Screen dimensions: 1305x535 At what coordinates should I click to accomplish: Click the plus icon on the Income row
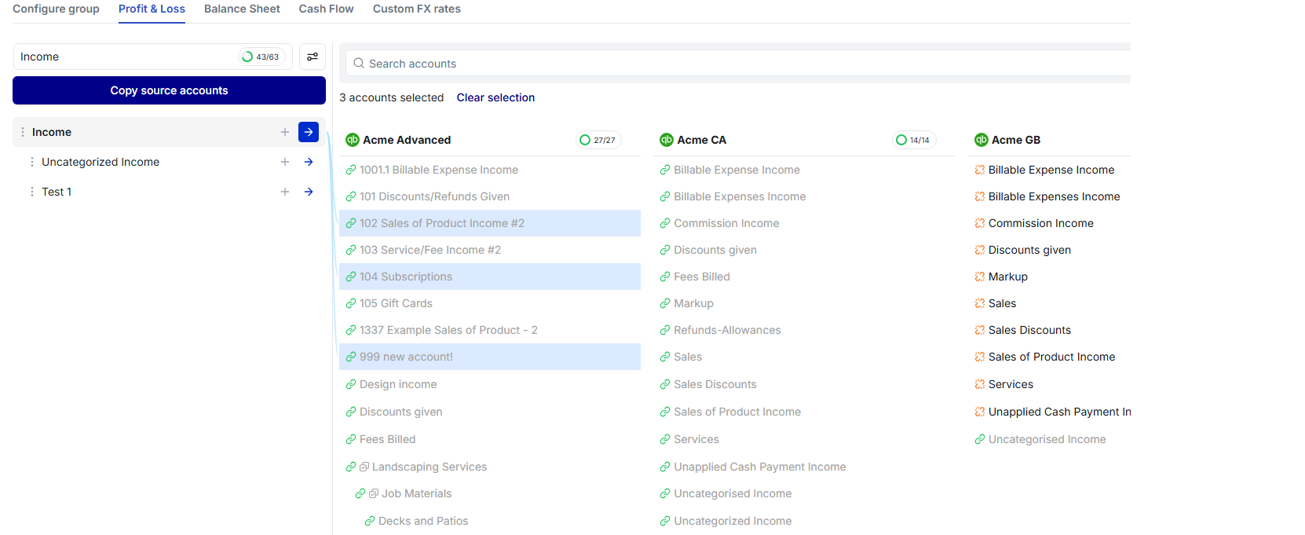285,132
